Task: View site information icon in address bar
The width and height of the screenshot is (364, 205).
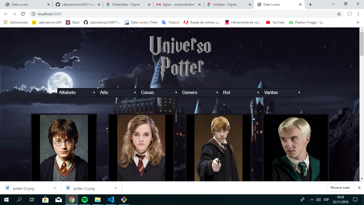Action: pyautogui.click(x=34, y=14)
